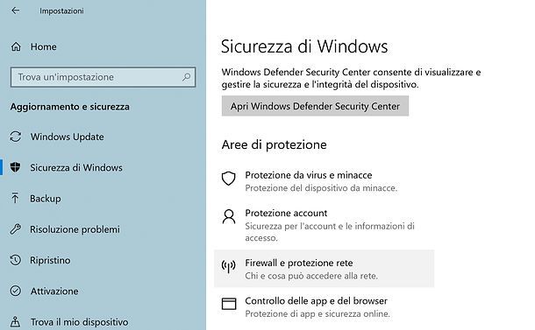Click the virus protection shield icon
Screen dimensions: 535x330
pyautogui.click(x=229, y=178)
